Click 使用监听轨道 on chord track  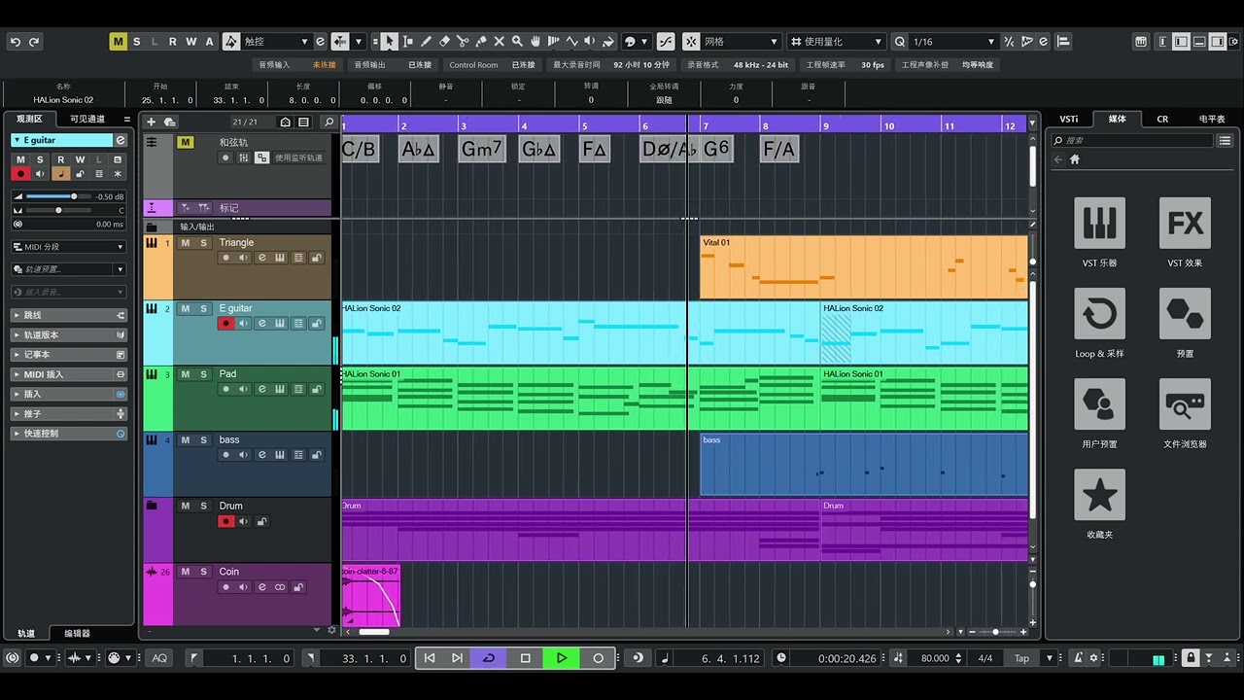(x=298, y=157)
